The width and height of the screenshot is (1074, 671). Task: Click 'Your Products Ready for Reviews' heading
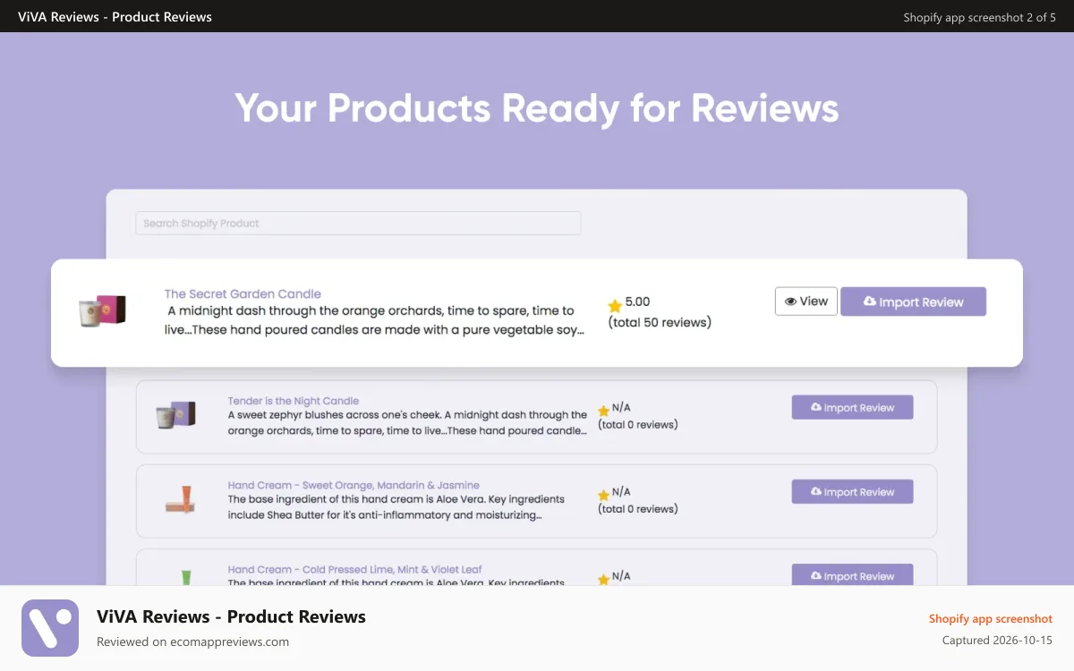pyautogui.click(x=537, y=108)
